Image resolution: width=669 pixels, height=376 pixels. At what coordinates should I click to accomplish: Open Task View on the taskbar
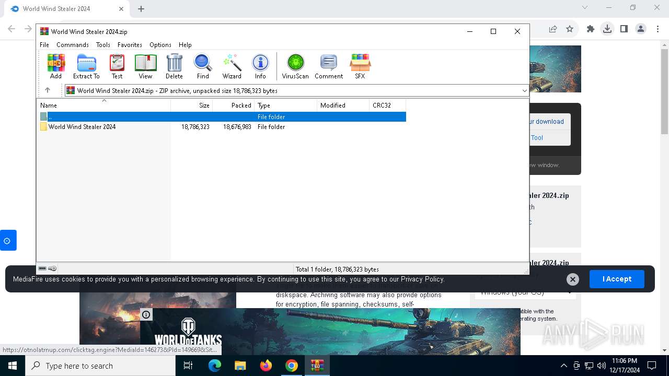point(188,366)
